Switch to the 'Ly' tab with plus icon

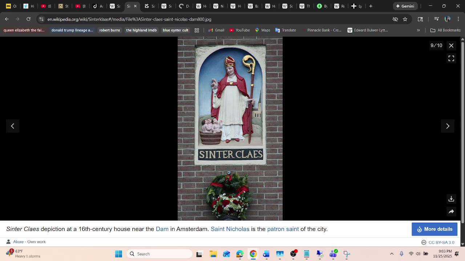pyautogui.click(x=357, y=6)
